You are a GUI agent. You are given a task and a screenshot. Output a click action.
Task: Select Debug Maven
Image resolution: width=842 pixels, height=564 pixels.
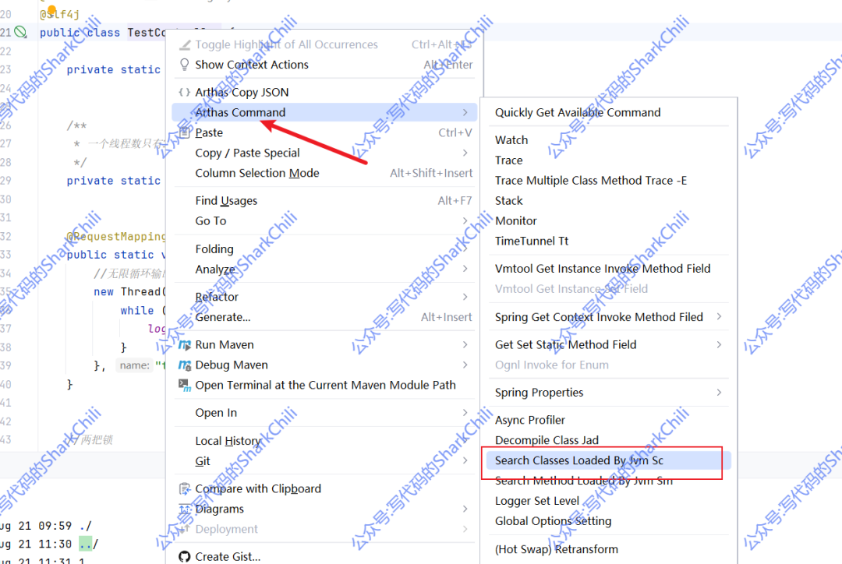[x=324, y=365]
